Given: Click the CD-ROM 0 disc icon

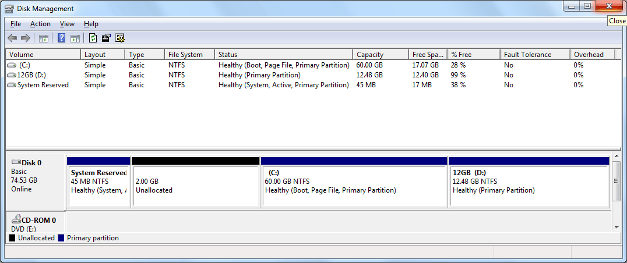Looking at the screenshot, I should [x=16, y=219].
